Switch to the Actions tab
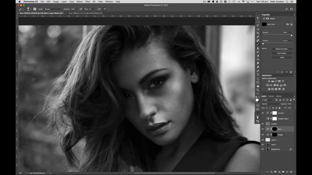 (271, 96)
